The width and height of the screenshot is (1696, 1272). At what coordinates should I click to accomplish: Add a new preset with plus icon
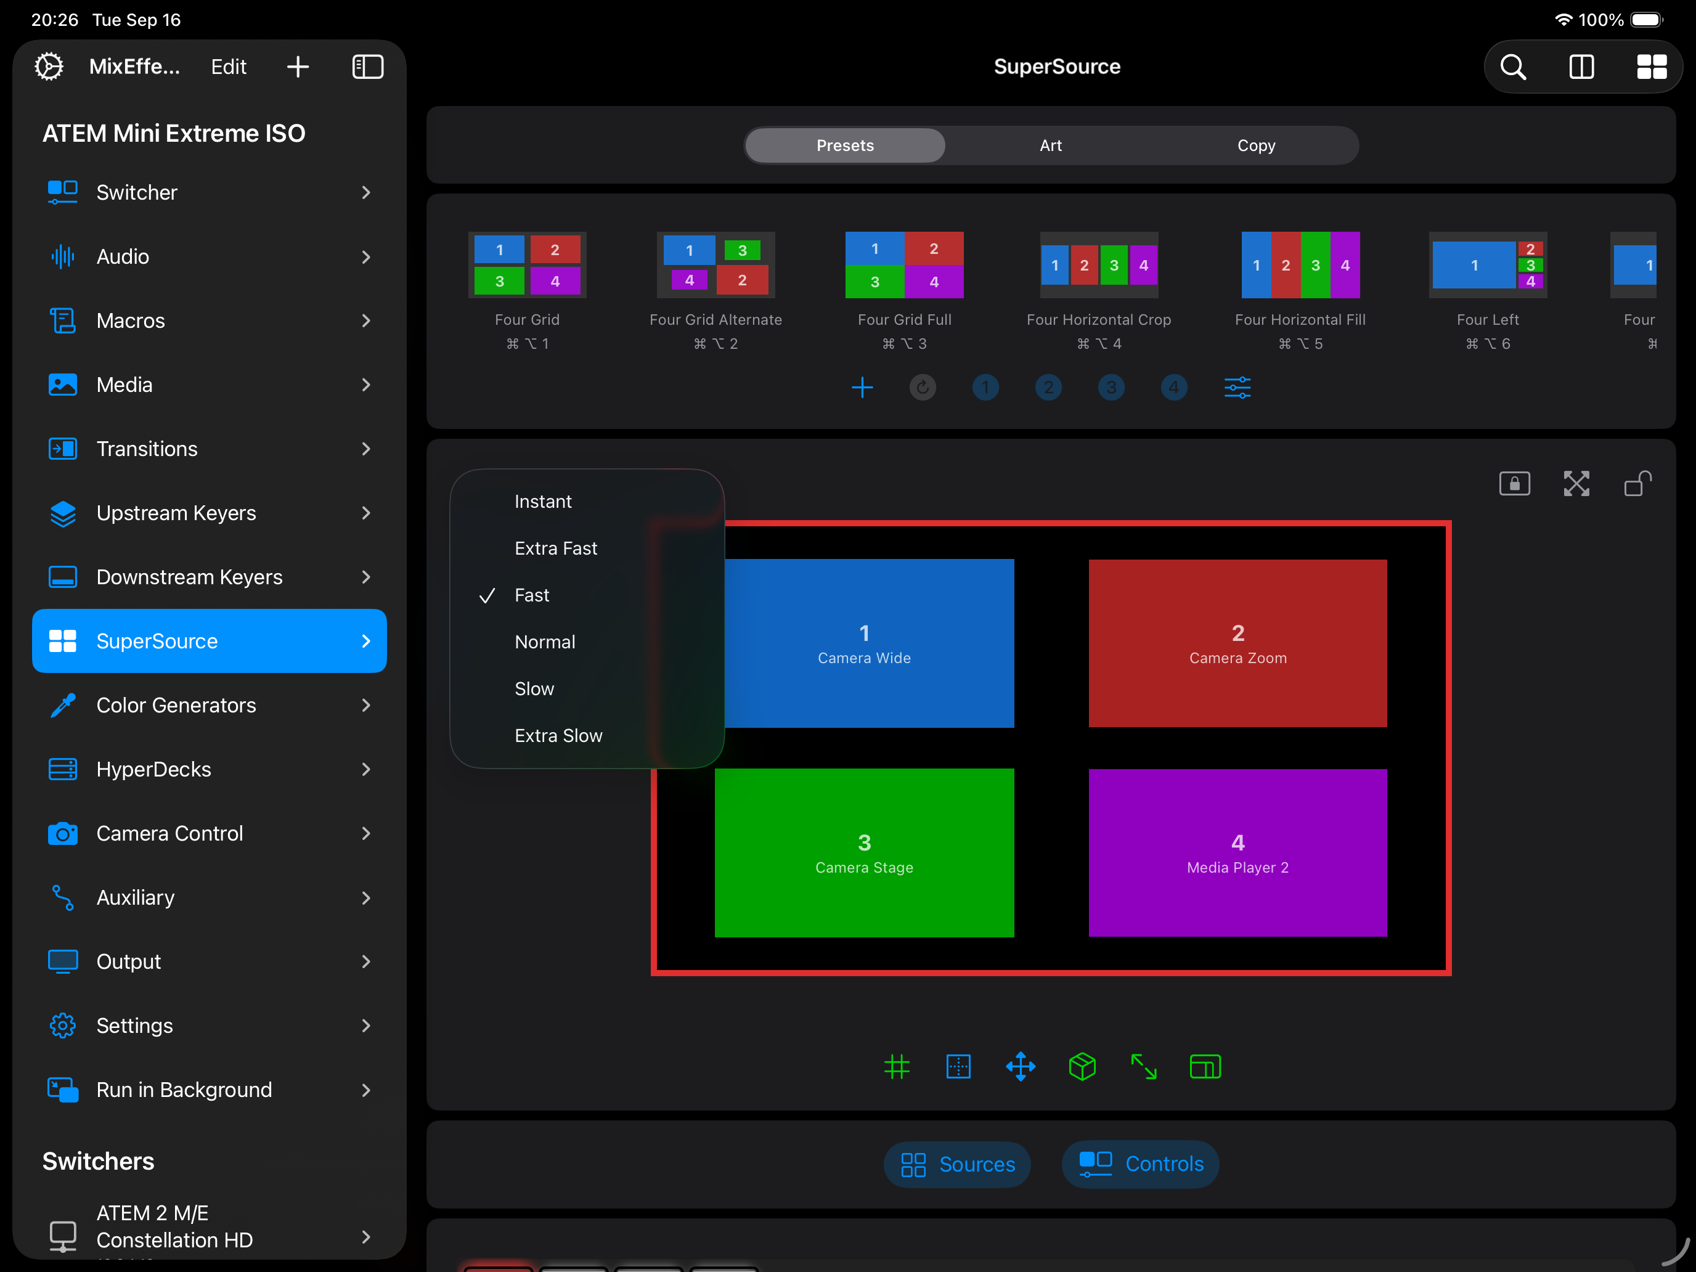click(862, 387)
